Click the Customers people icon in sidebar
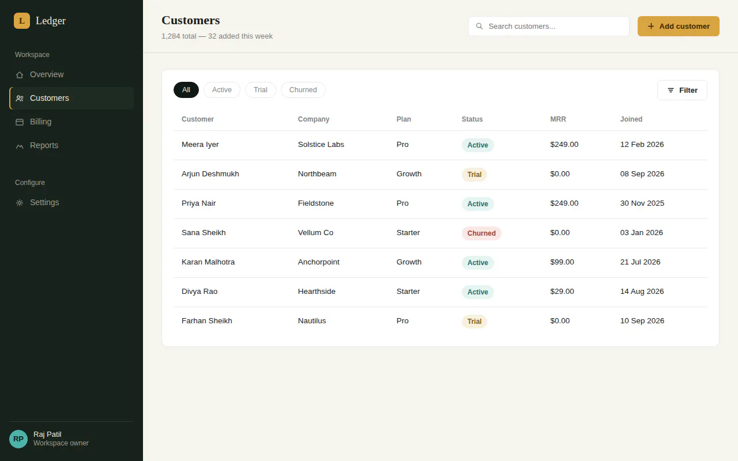Viewport: 738px width, 461px height. (20, 99)
